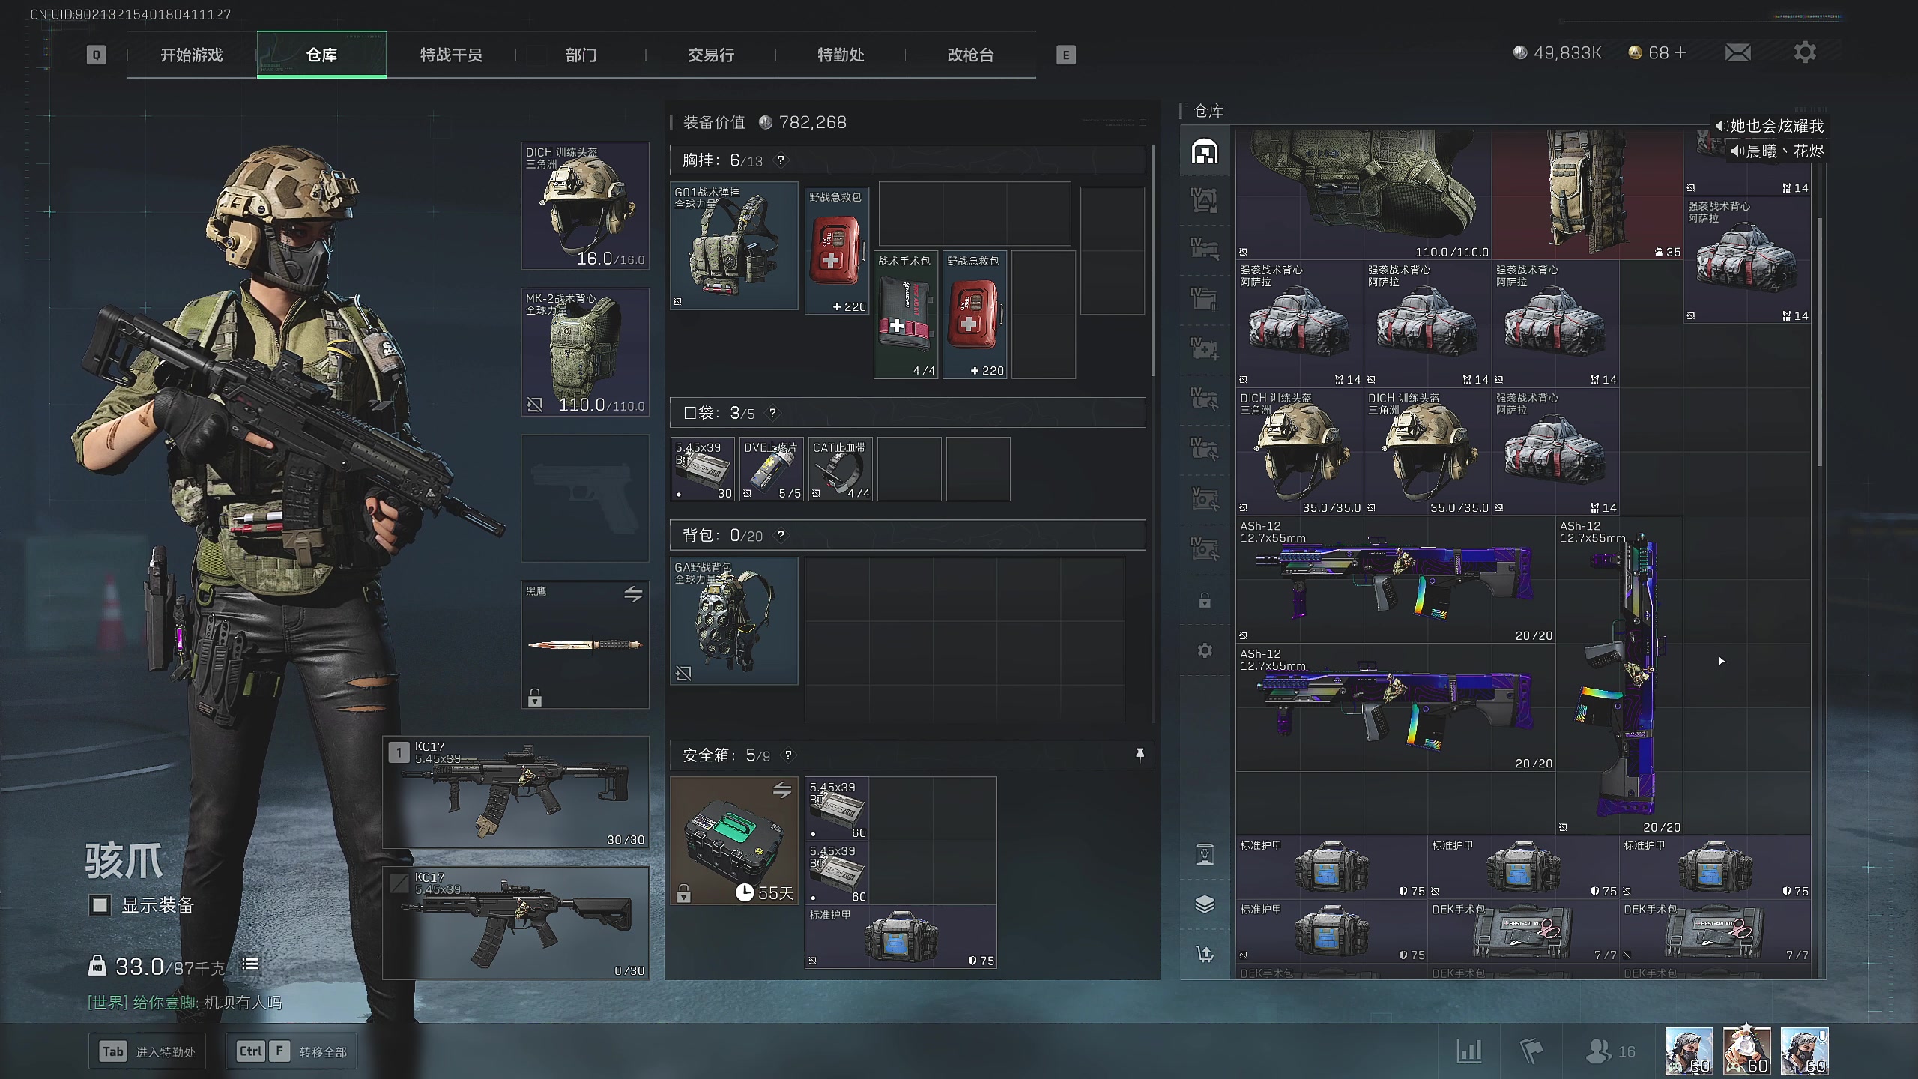1918x1079 pixels.
Task: Open the 口袋 help question mark
Action: coord(772,413)
